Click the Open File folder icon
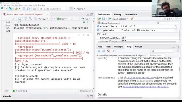Image resolution: width=182 pixels, height=102 pixels. (16, 9)
